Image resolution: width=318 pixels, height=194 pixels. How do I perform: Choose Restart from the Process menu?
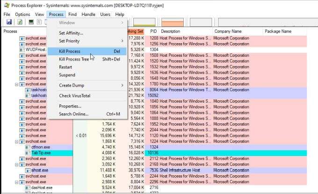[x=87, y=67]
